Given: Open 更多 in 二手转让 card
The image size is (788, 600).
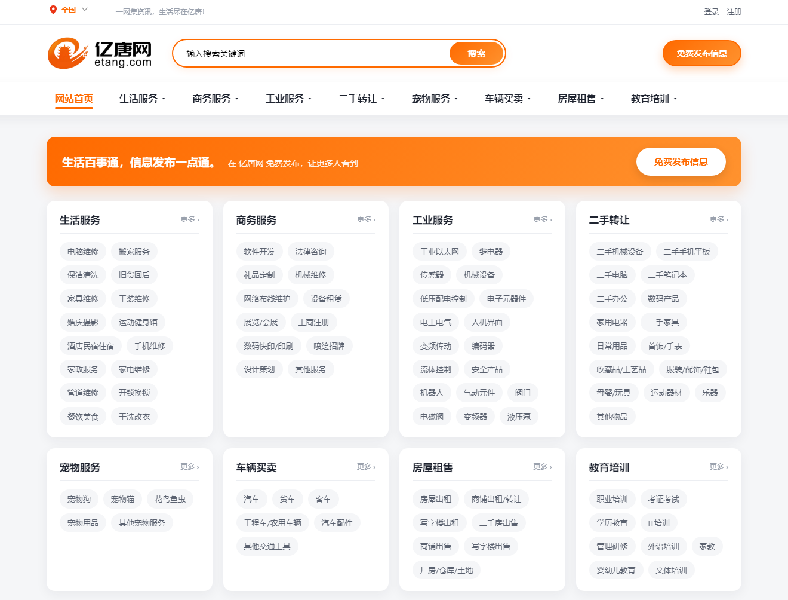Looking at the screenshot, I should click(719, 219).
